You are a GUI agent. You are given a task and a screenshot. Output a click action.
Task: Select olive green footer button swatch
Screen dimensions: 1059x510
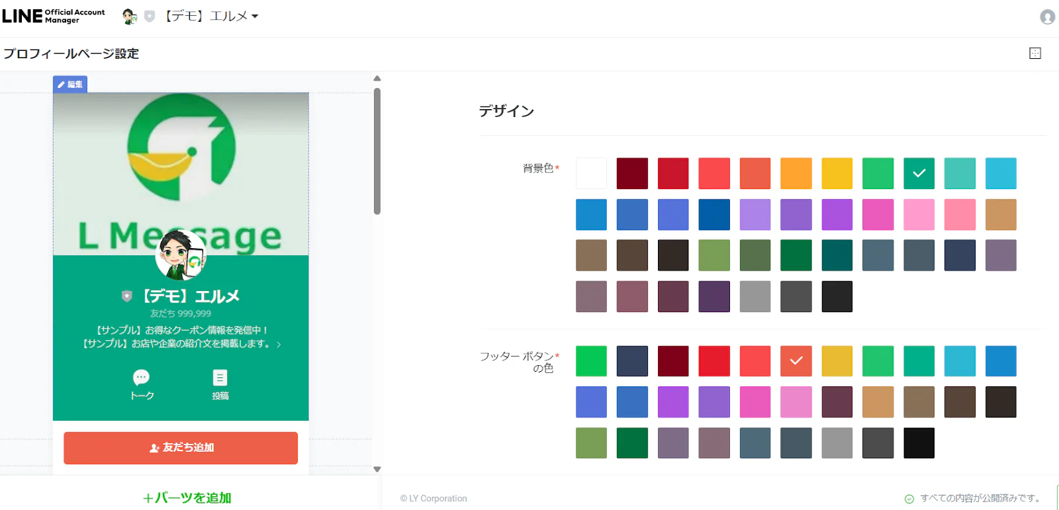coord(591,443)
